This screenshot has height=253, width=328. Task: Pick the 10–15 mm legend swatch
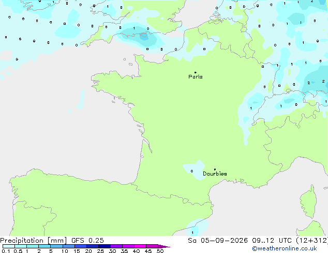(68, 246)
